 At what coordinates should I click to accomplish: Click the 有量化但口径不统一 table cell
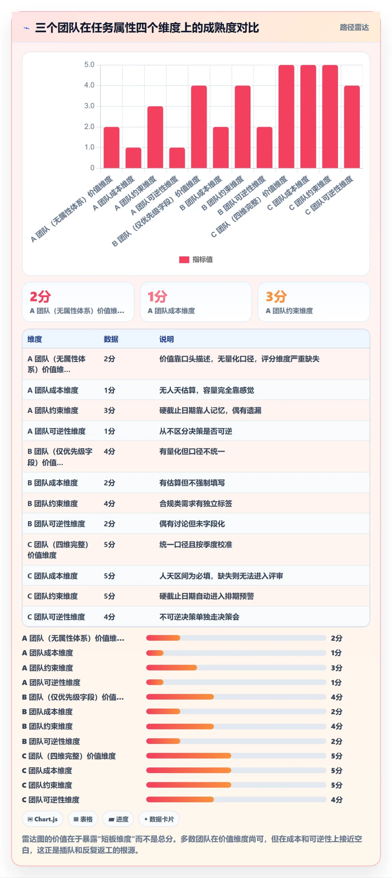coord(192,451)
